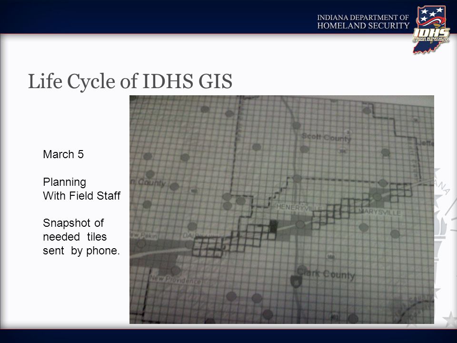Click the 'New Pekin' map label
The image size is (457, 343).
[144, 235]
